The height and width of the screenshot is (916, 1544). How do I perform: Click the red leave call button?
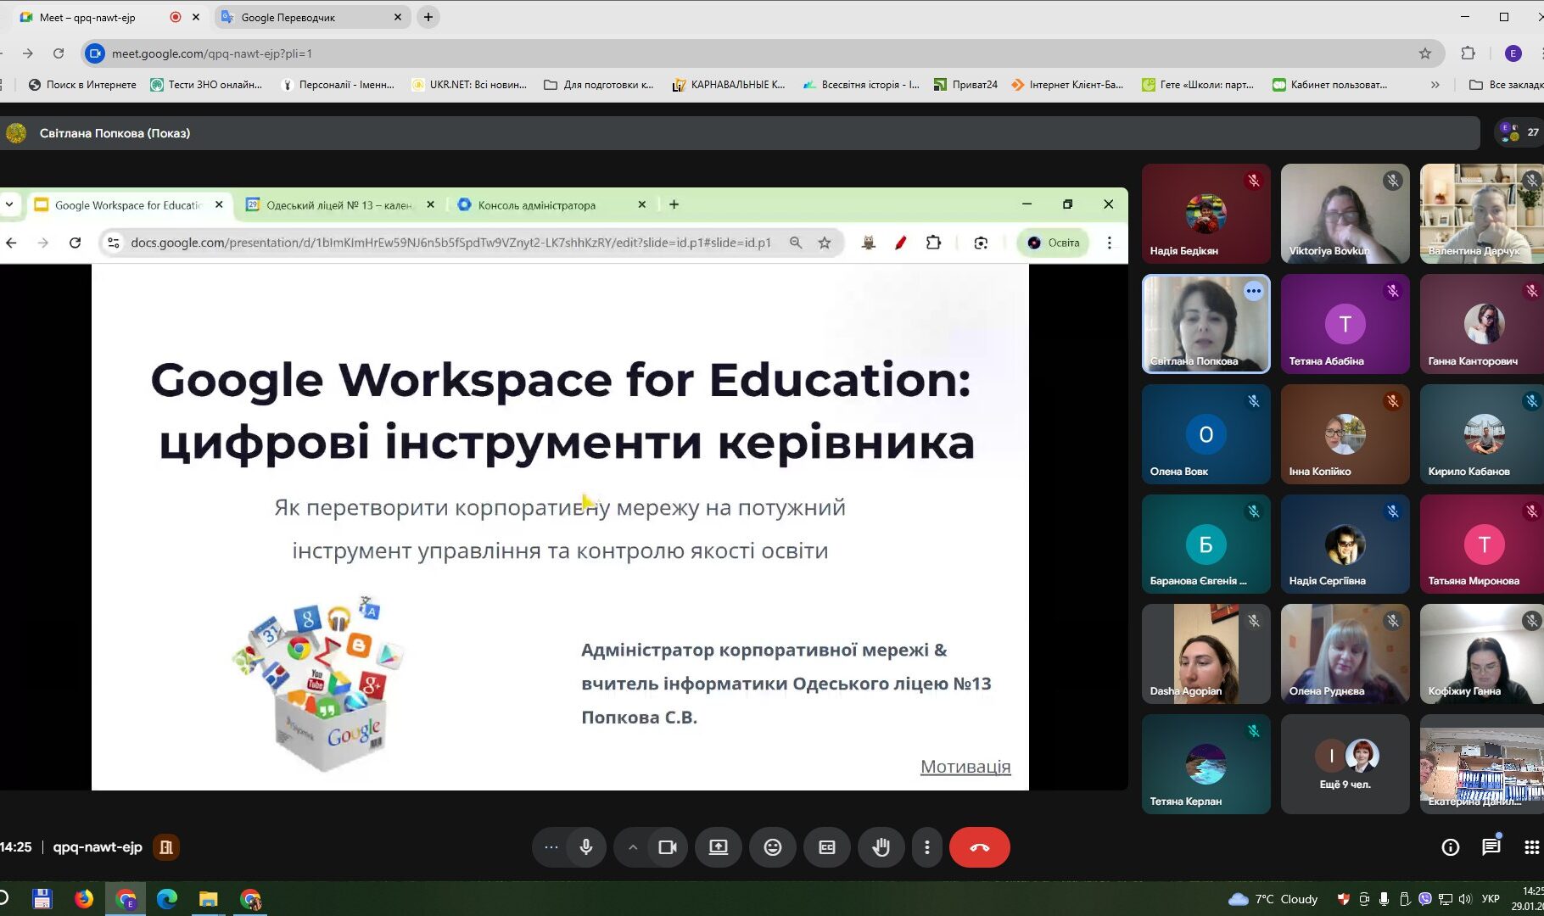coord(979,847)
